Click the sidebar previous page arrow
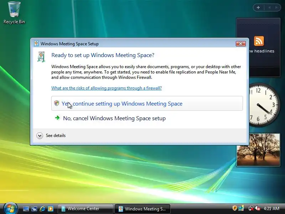 269,7
